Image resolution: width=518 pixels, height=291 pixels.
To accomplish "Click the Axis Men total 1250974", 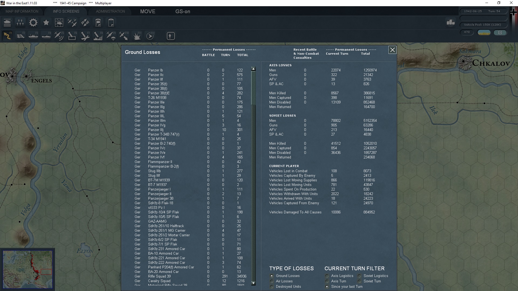I will [x=370, y=70].
